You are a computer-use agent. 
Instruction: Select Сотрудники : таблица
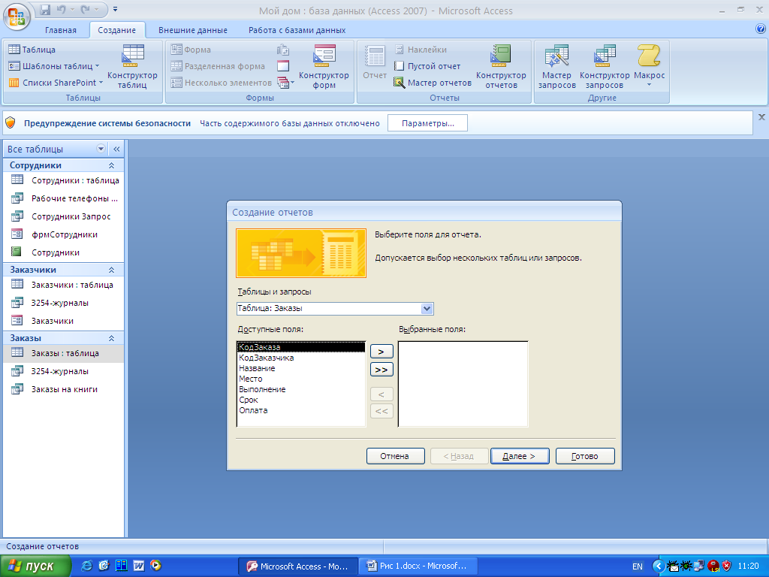pyautogui.click(x=64, y=180)
